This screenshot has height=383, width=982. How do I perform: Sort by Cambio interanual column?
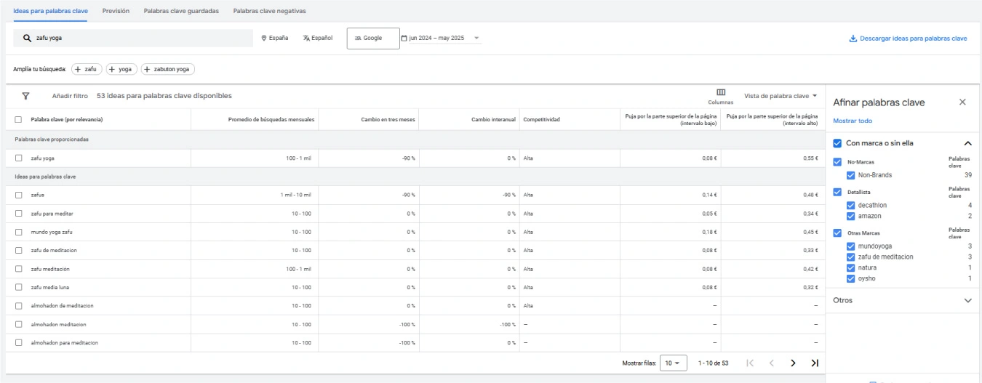[493, 120]
